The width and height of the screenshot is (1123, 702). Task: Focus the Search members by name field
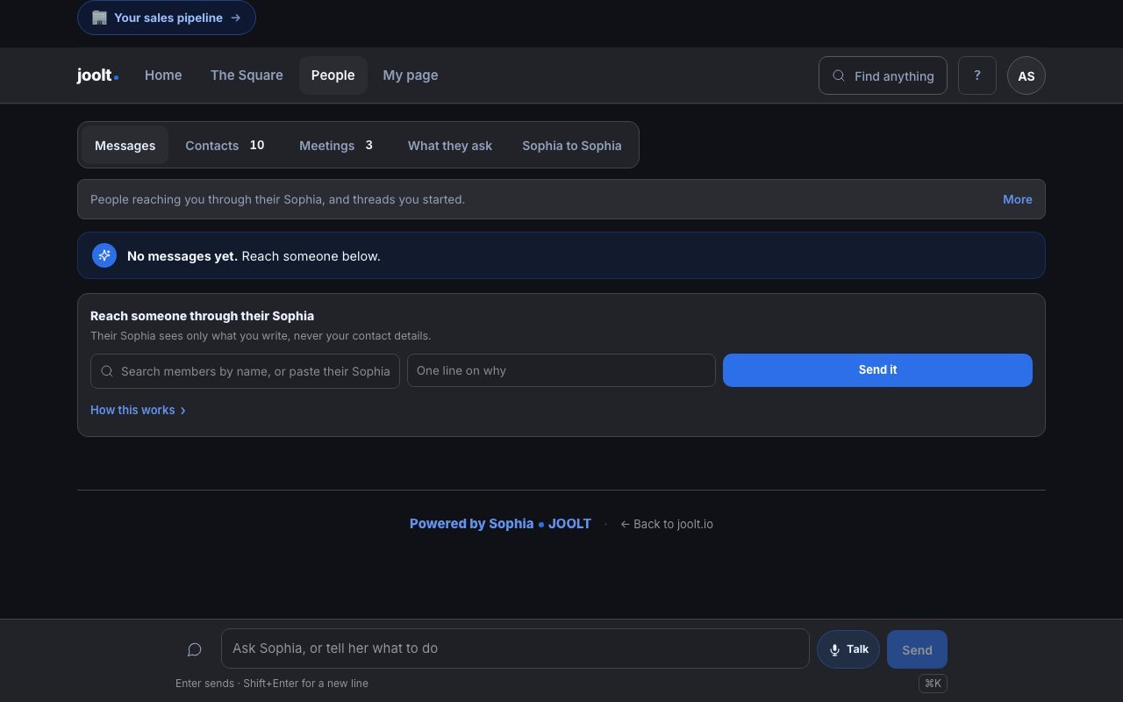[246, 371]
